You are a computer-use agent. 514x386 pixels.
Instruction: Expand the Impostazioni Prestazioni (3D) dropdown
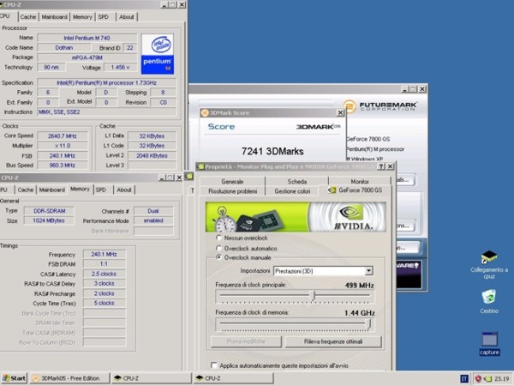[x=368, y=271]
